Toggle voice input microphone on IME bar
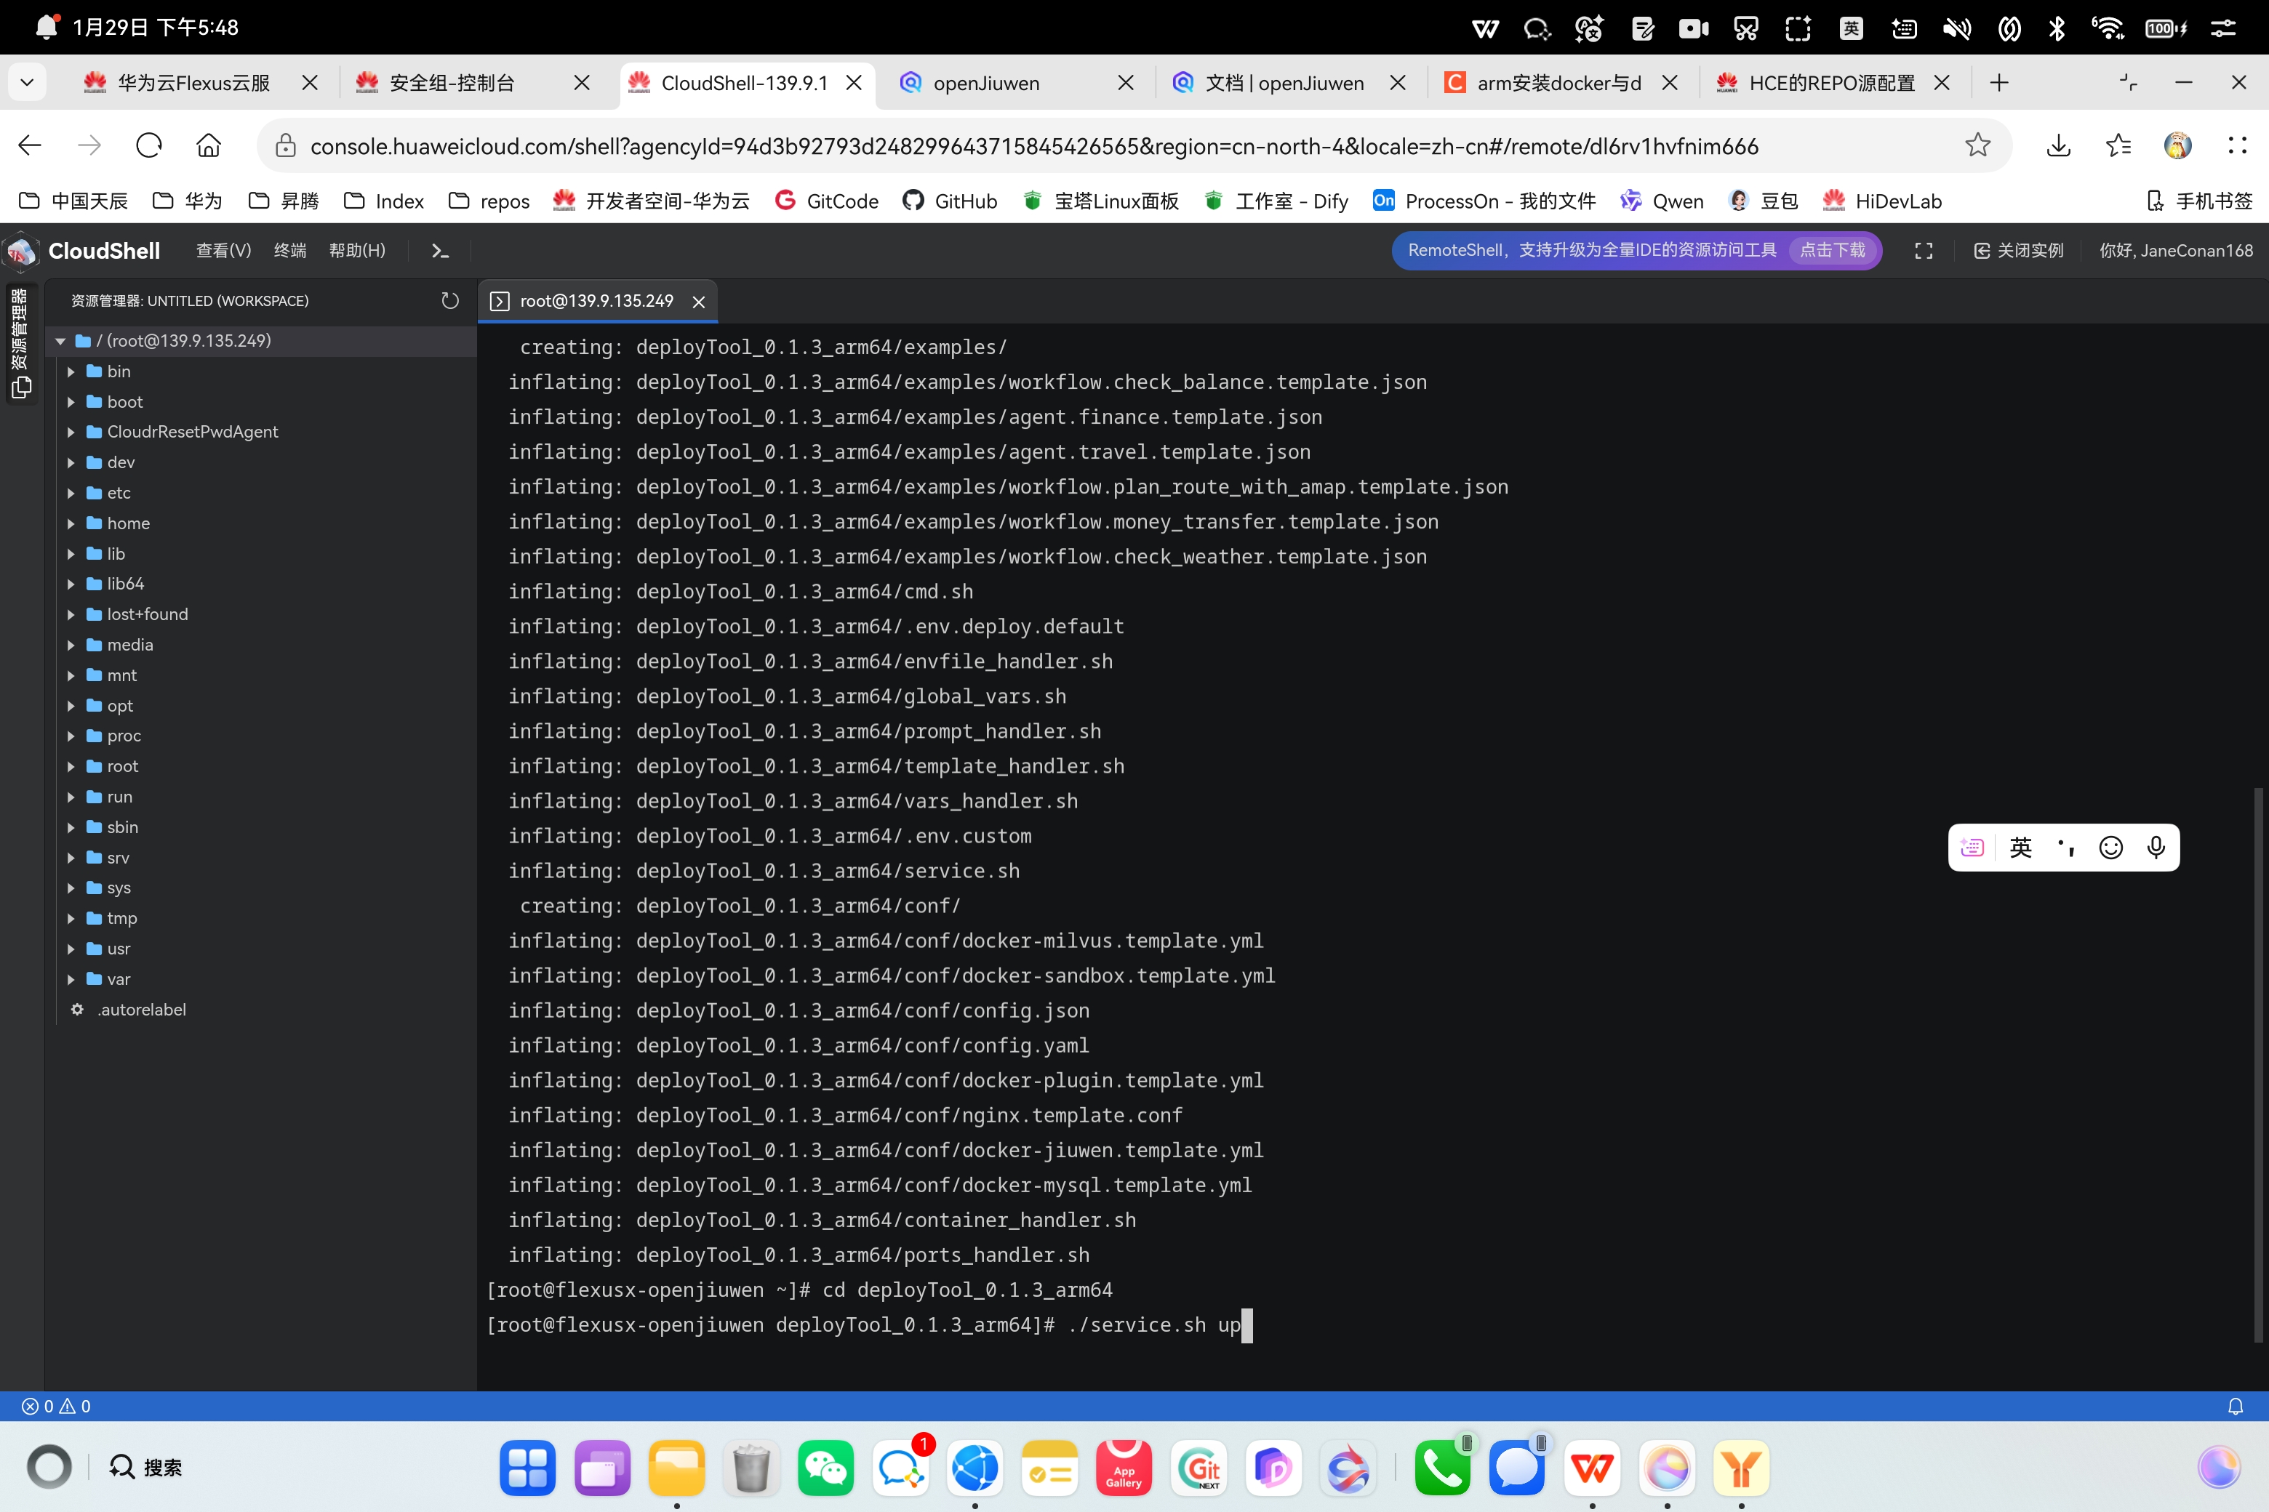The image size is (2269, 1512). coord(2155,848)
